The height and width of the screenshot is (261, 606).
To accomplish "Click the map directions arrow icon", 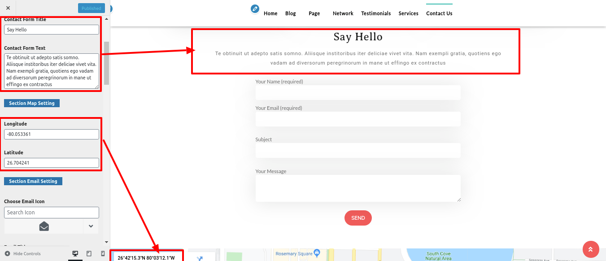I will [200, 258].
